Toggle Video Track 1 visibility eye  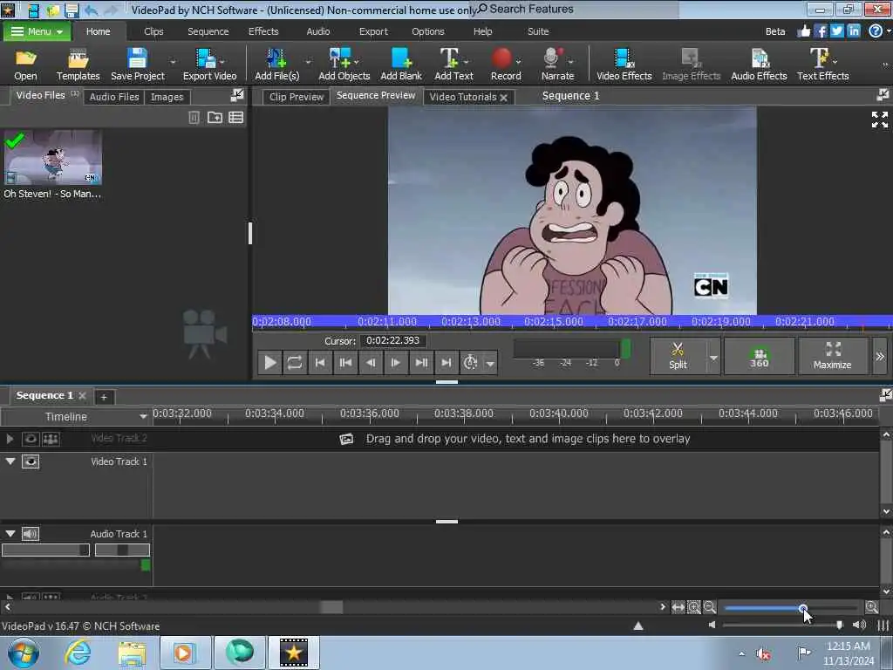(31, 461)
